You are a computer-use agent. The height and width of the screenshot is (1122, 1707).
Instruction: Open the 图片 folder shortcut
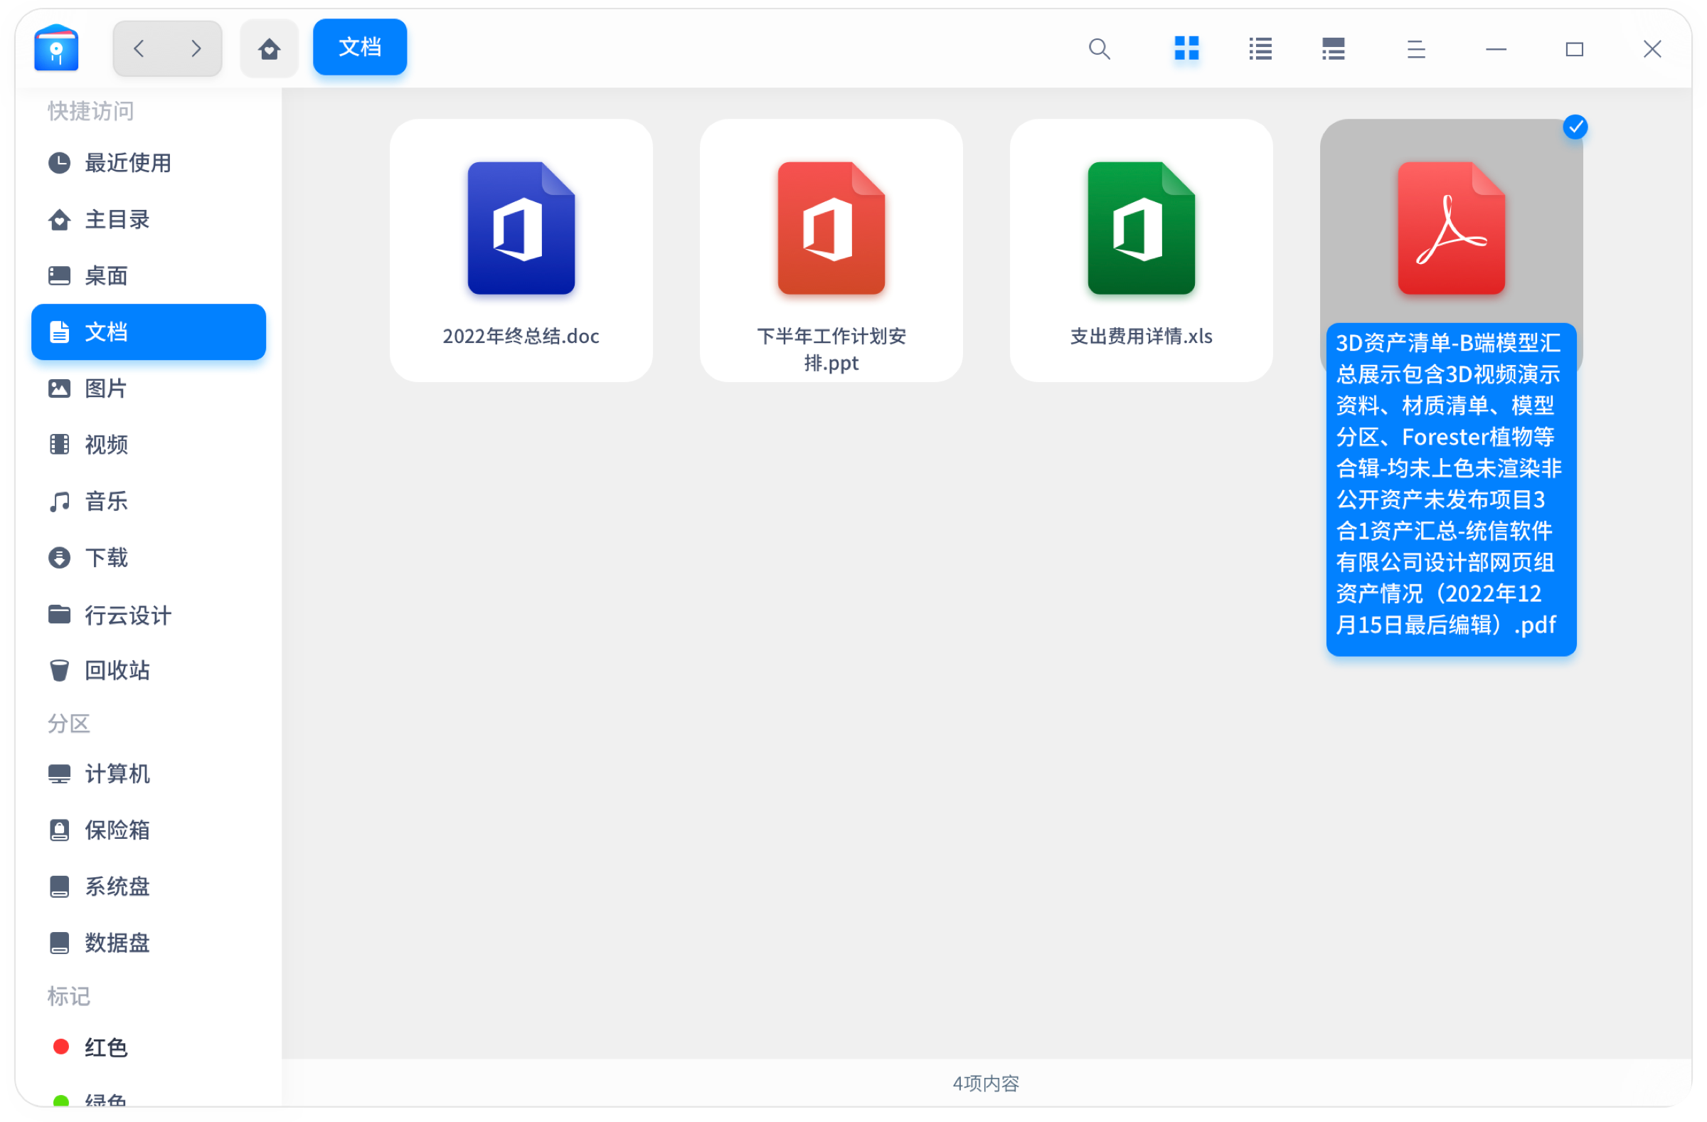pos(105,388)
